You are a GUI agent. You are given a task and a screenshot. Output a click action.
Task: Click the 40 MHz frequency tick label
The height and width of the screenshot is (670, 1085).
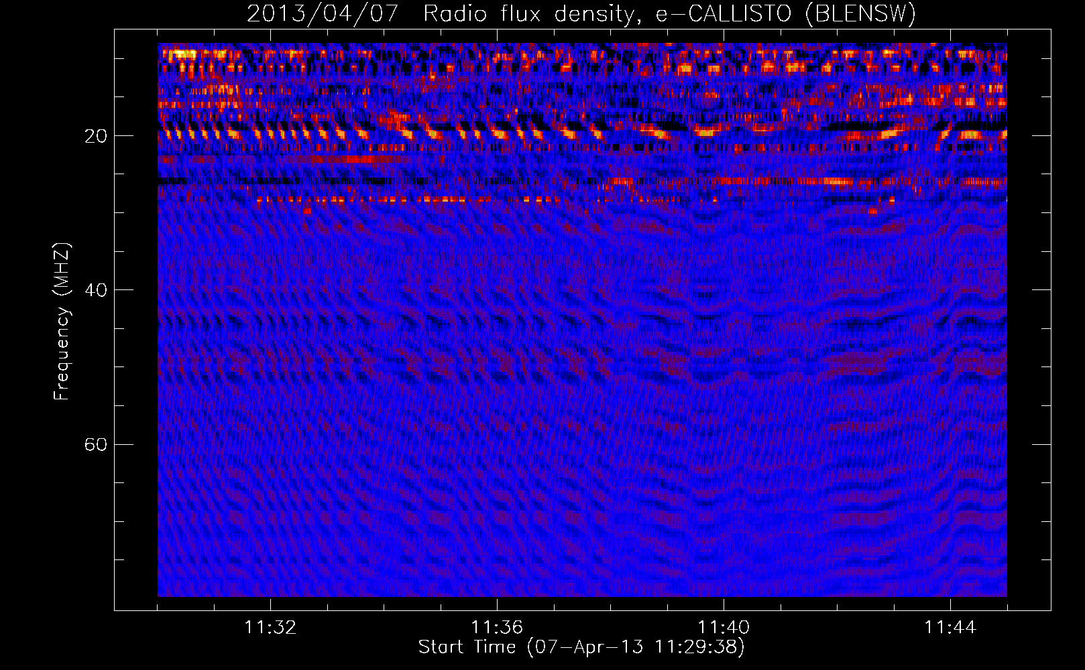[95, 290]
